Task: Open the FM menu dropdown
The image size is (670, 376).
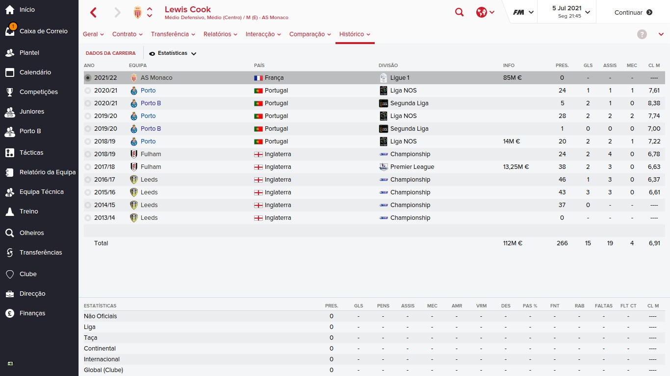Action: coord(523,13)
